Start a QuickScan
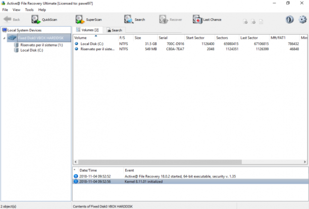 (44, 19)
